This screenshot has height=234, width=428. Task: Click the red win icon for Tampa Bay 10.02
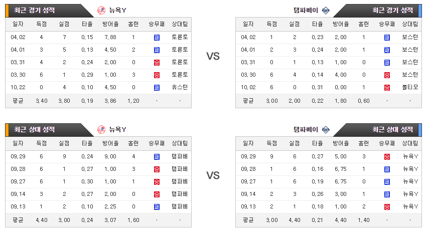(387, 88)
